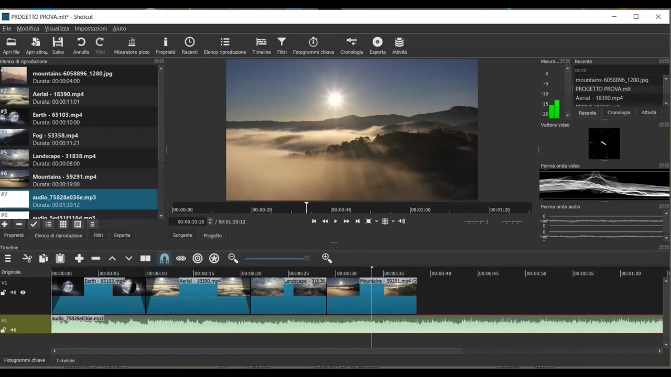
Task: Lock the A1 audio track
Action: 4,330
